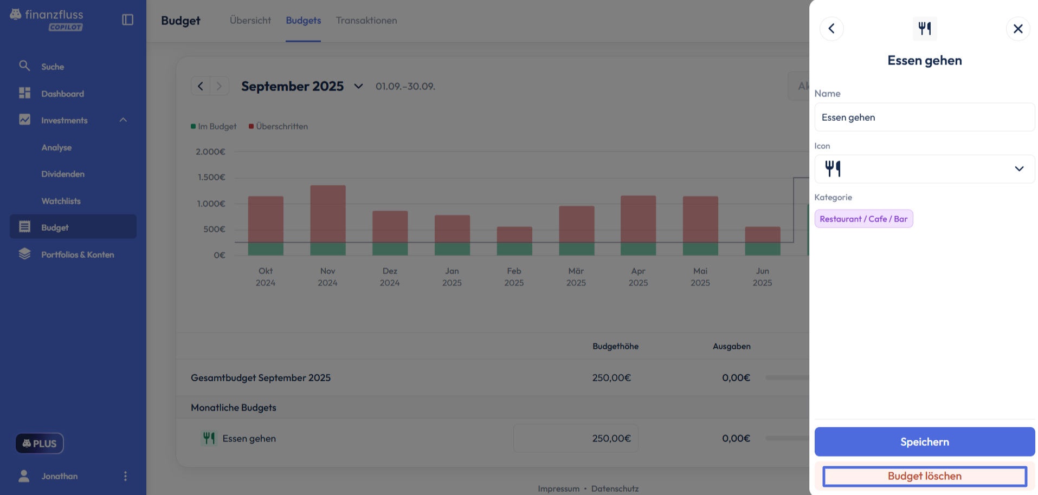The image size is (1038, 495).
Task: Click the PLUS upgrade badge
Action: 40,444
